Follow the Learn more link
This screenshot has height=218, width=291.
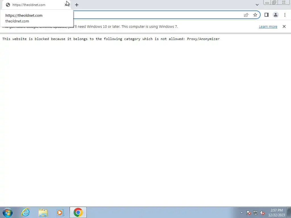pyautogui.click(x=268, y=26)
